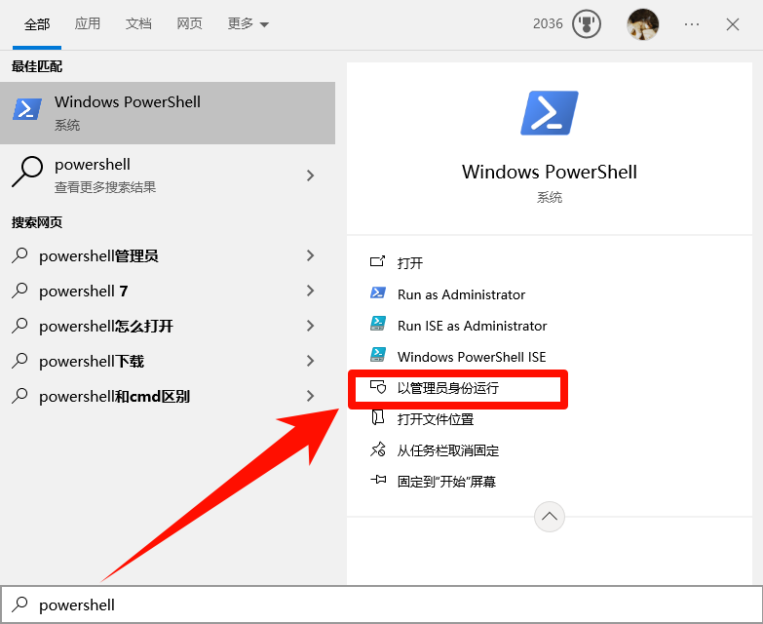Image resolution: width=763 pixels, height=624 pixels.
Task: Close the search panel
Action: click(x=733, y=24)
